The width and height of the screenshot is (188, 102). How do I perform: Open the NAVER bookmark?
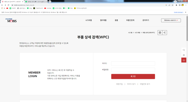click(13, 8)
